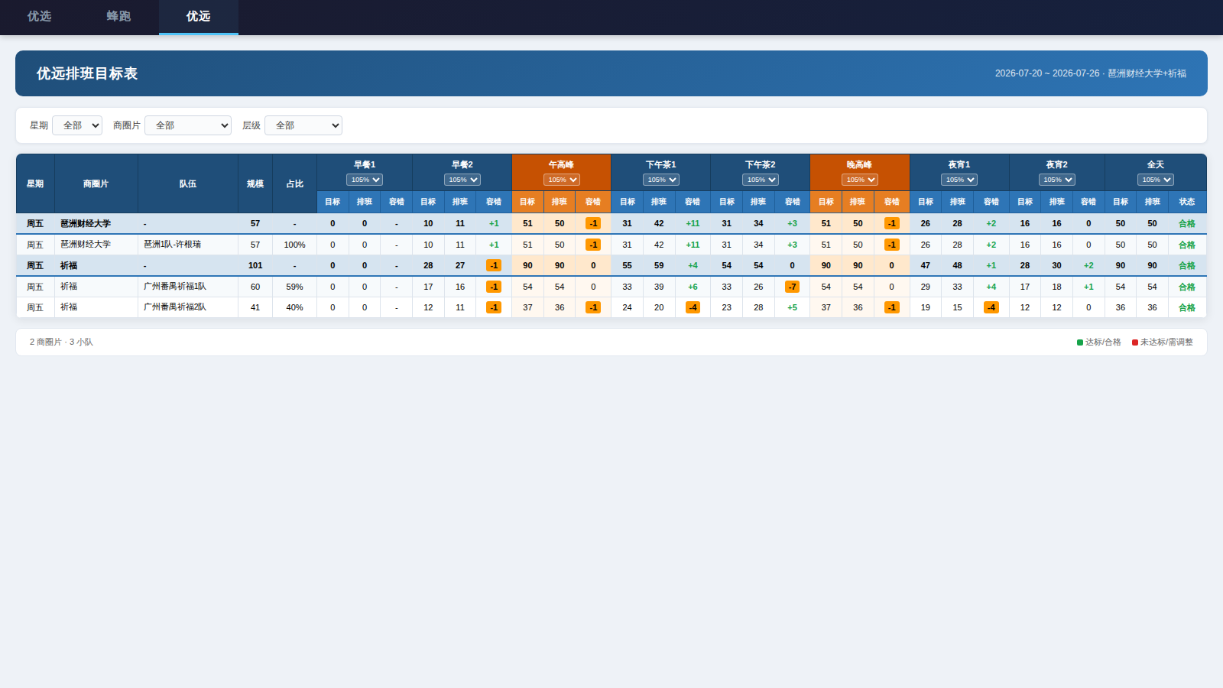Click 夜宵1 target 47 in 祈福 summary row
This screenshot has height=688, width=1223.
(926, 265)
